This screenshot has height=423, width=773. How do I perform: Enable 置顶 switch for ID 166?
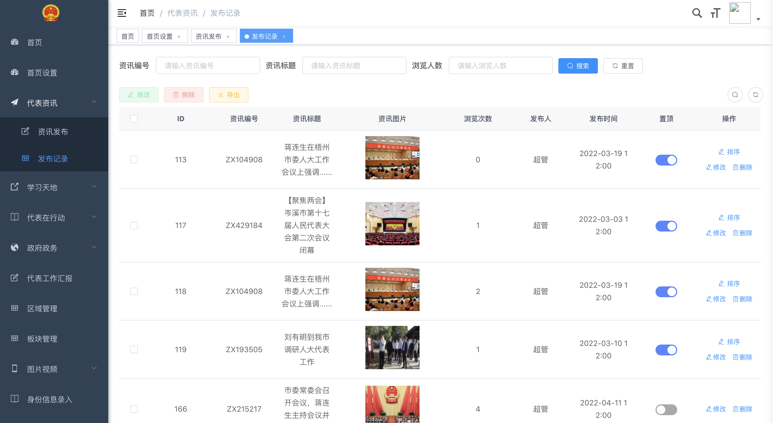[x=666, y=409]
